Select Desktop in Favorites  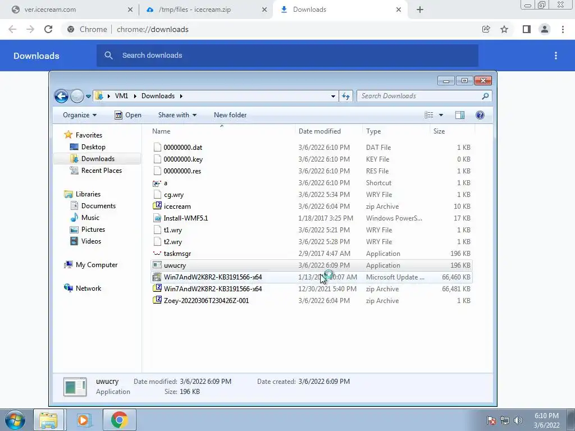tap(93, 147)
